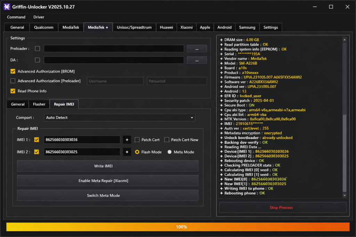Click the New IMEI[1] log line

[253, 184]
